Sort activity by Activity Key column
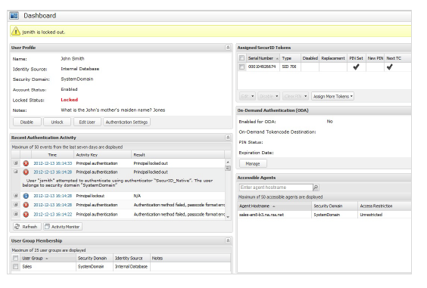The width and height of the screenshot is (427, 288). coord(103,155)
